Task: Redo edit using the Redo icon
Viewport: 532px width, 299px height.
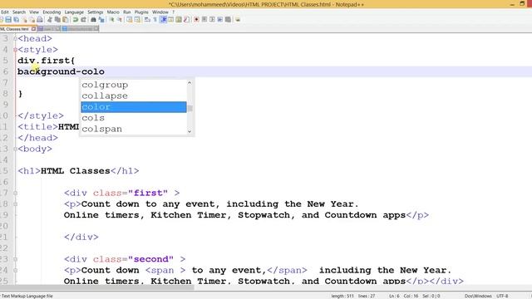Action: (x=83, y=20)
